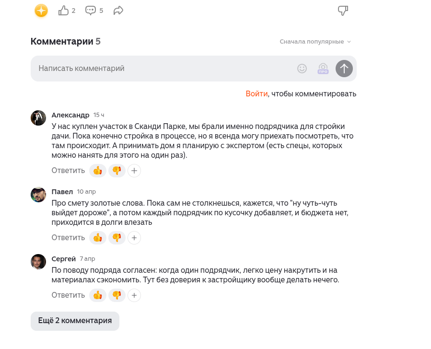Send comment with the up-arrow button
This screenshot has width=431, height=349.
click(344, 69)
